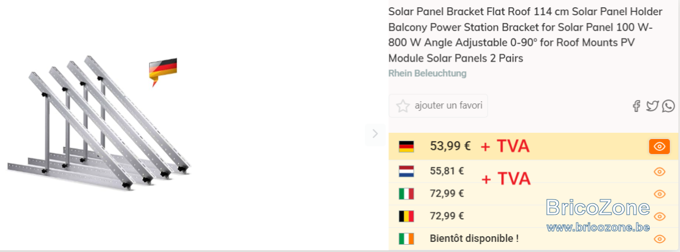Viewport: 680px width, 252px height.
Task: Share product via WhatsApp icon
Action: 669,106
